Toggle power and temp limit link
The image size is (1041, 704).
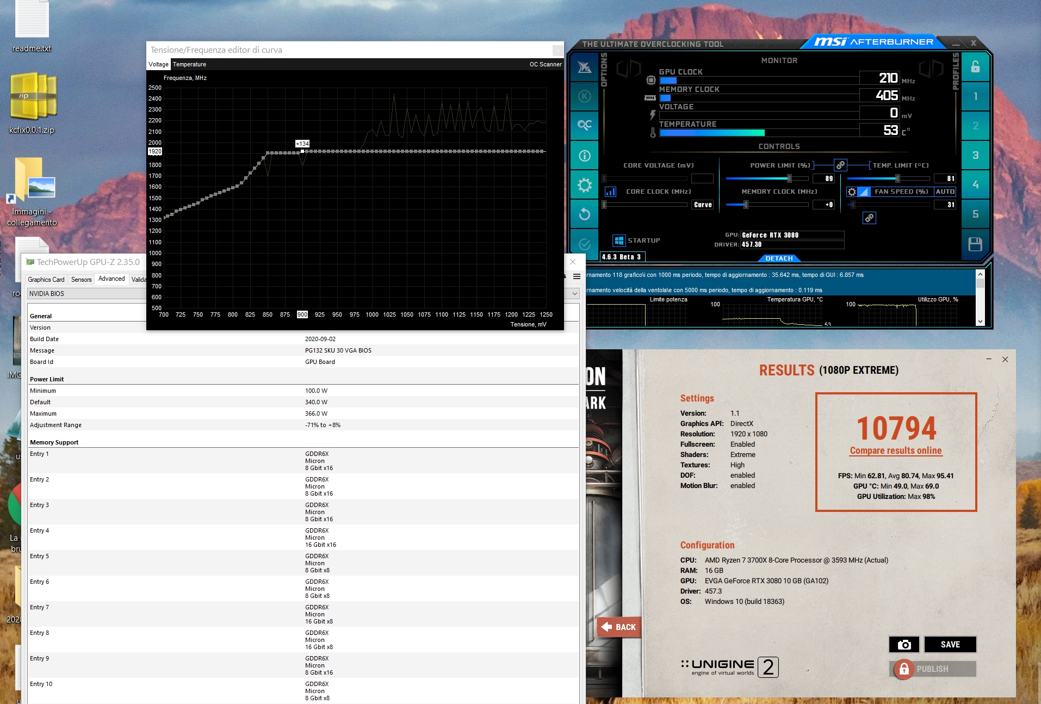click(840, 165)
